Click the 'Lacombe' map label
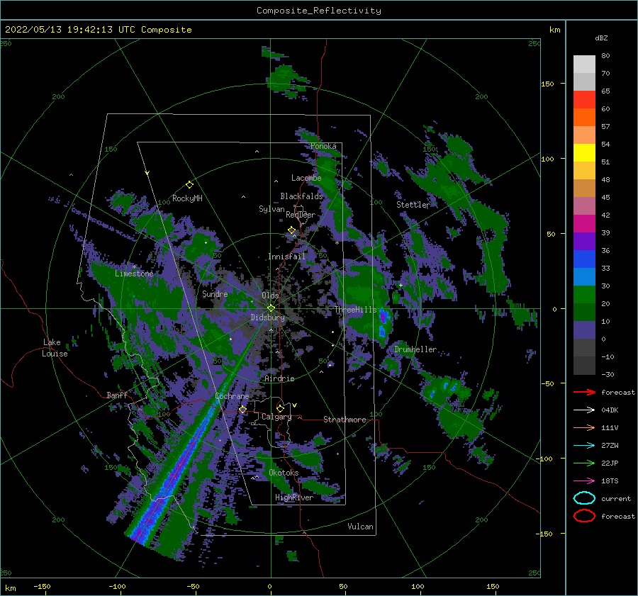 coord(306,178)
